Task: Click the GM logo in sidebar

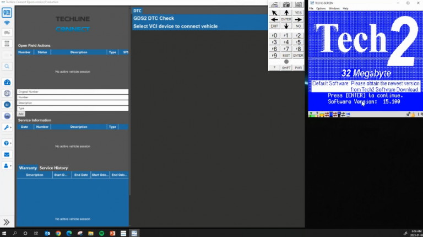Action: (x=7, y=12)
